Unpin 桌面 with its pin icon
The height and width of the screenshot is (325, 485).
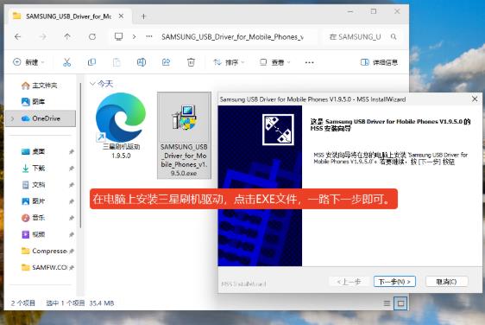(x=72, y=151)
